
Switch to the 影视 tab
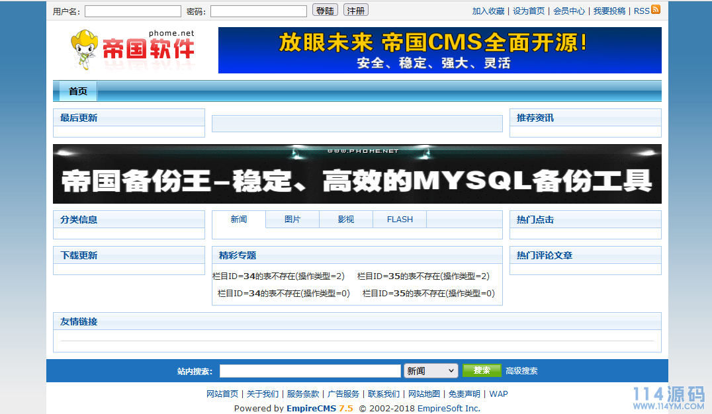(x=346, y=220)
